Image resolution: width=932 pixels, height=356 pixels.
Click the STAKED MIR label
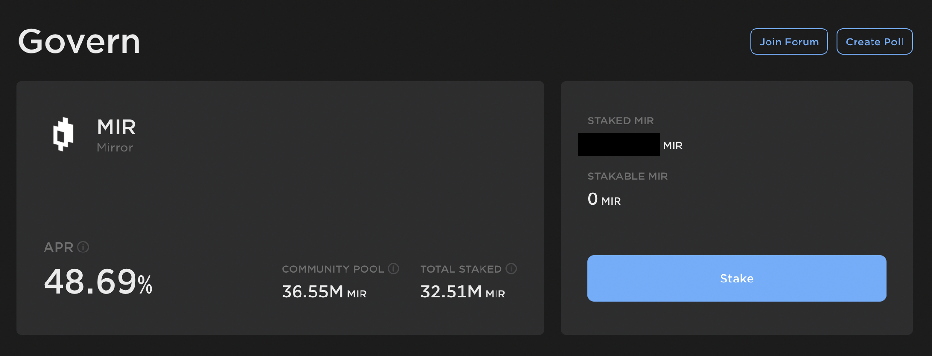pyautogui.click(x=620, y=121)
